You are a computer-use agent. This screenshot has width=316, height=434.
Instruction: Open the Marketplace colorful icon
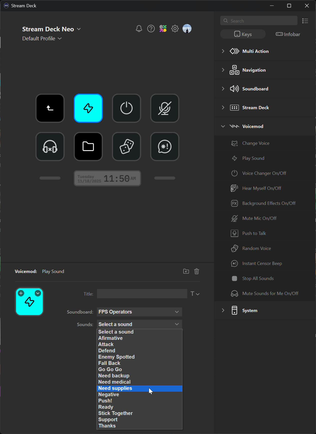pyautogui.click(x=163, y=29)
